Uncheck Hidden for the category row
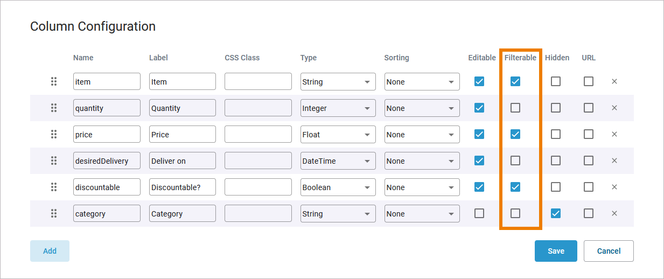 click(x=556, y=213)
